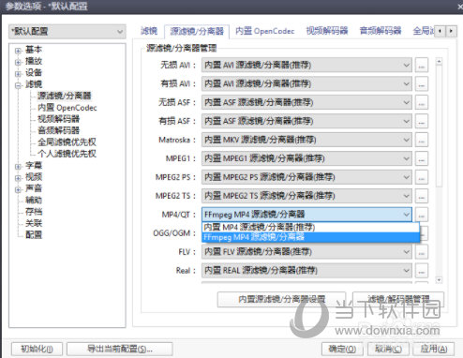Image resolution: width=463 pixels, height=358 pixels.
Task: Click the … button beside MPEG2 PS
Action: pos(422,177)
